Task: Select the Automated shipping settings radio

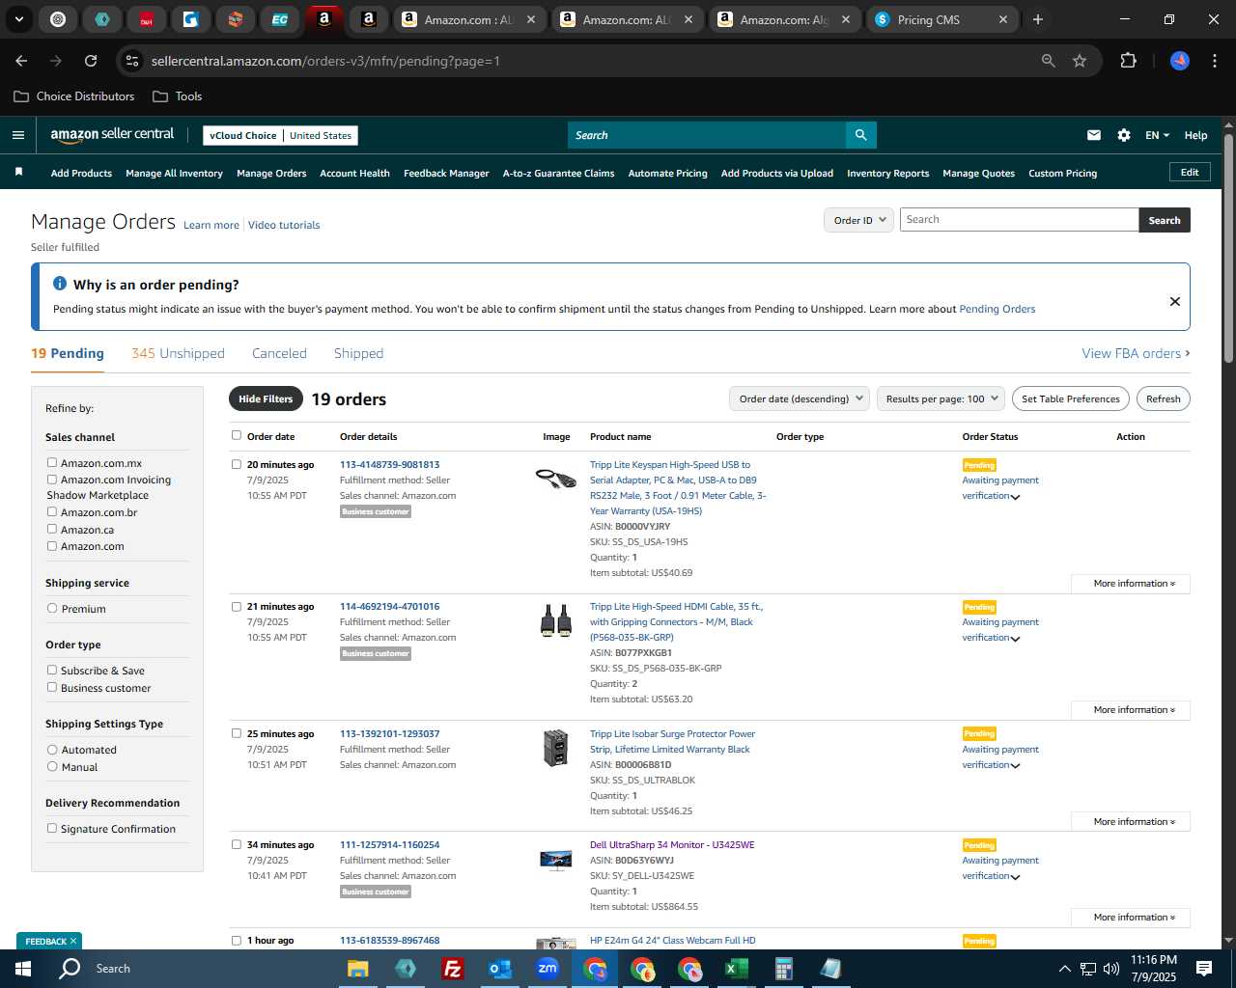Action: click(x=52, y=750)
